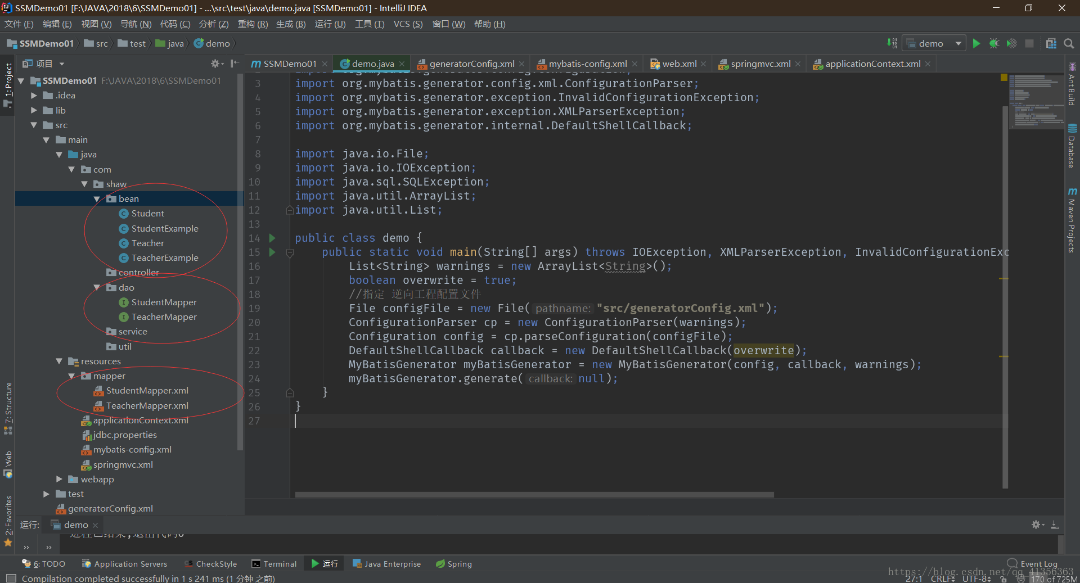
Task: Run demo class from line 14 gutter arrow
Action: coord(272,238)
